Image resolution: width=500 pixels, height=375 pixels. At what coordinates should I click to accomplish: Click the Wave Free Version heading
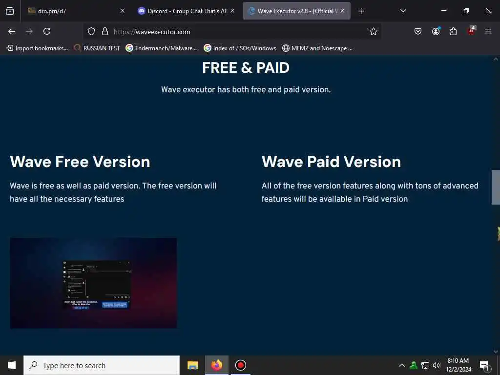coord(80,162)
